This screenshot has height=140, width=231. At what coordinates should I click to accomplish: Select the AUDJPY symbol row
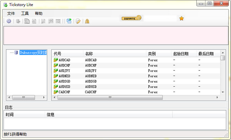[x=136, y=71]
